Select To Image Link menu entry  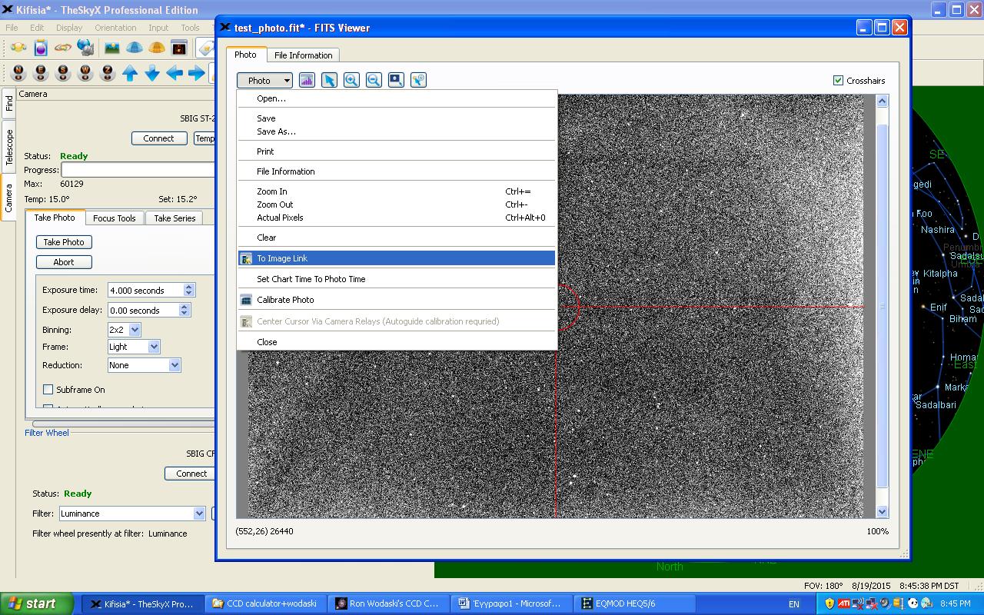[397, 258]
